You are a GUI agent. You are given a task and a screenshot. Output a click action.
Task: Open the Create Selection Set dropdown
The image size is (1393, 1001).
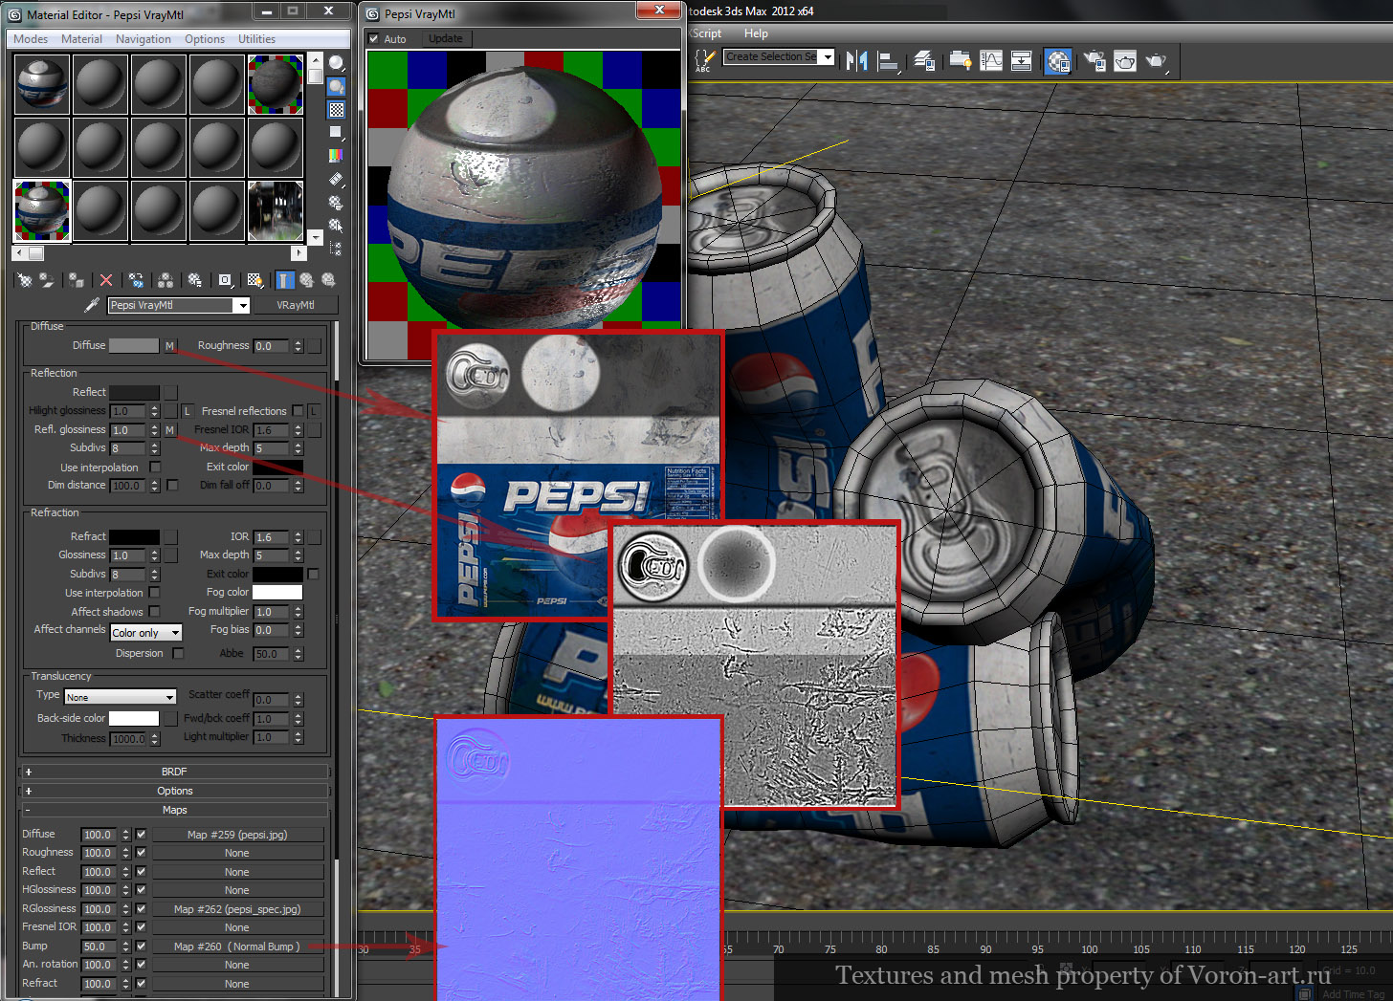coord(828,56)
